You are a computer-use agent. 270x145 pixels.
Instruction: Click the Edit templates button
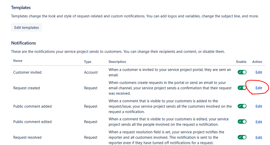[26, 28]
